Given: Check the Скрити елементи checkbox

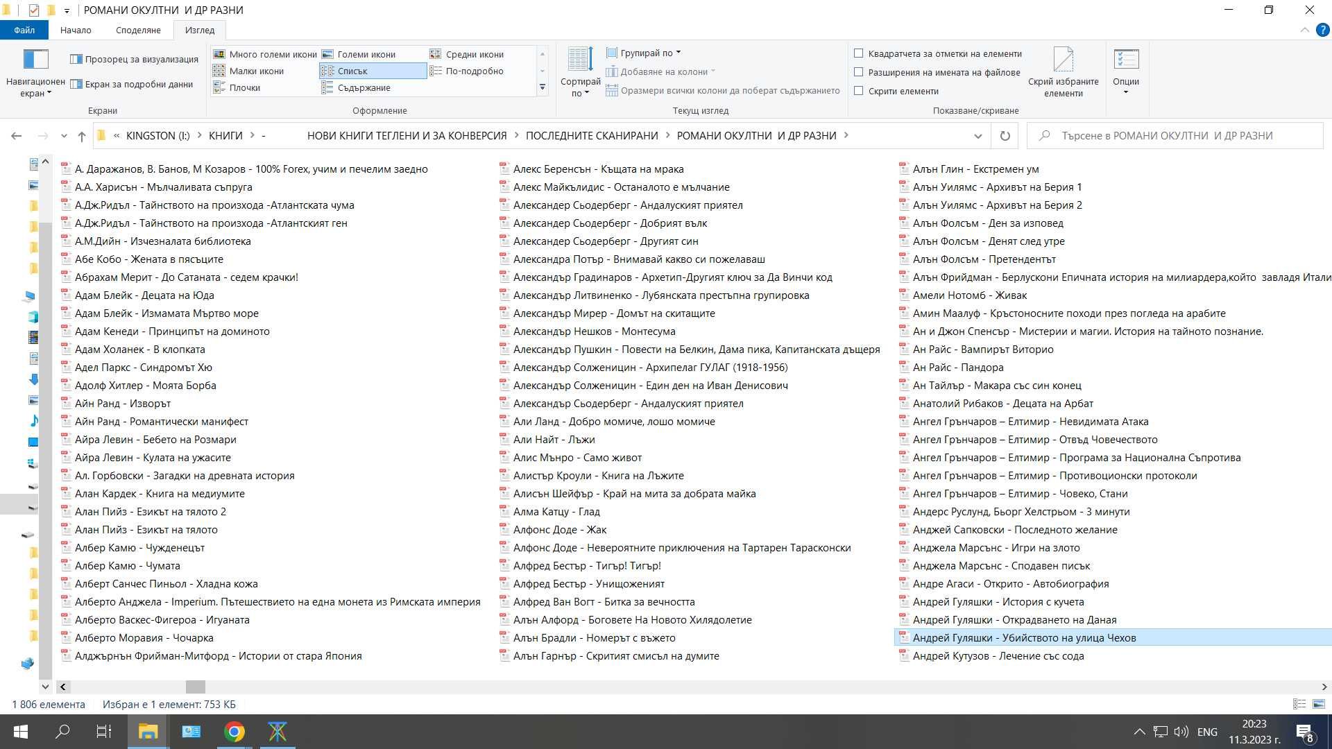Looking at the screenshot, I should point(859,91).
